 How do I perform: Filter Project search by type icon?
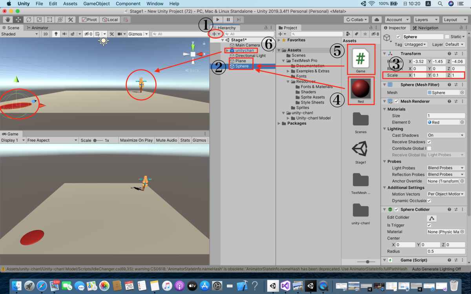[348, 34]
